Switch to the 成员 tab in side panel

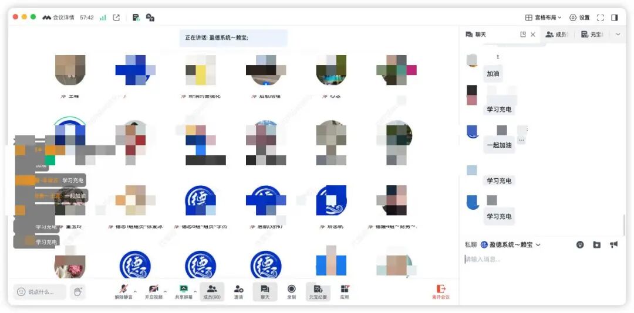(557, 35)
